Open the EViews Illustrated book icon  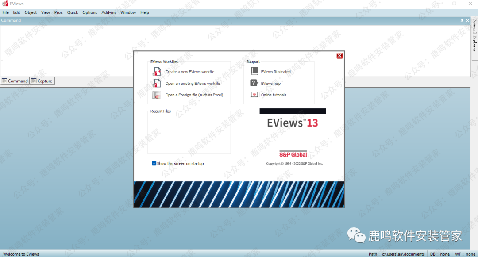pos(254,71)
